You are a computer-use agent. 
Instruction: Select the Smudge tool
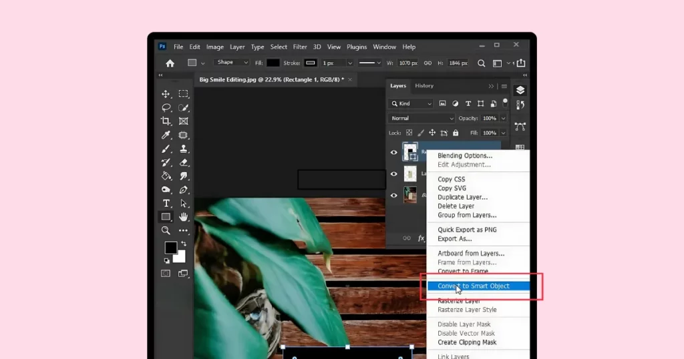(183, 176)
